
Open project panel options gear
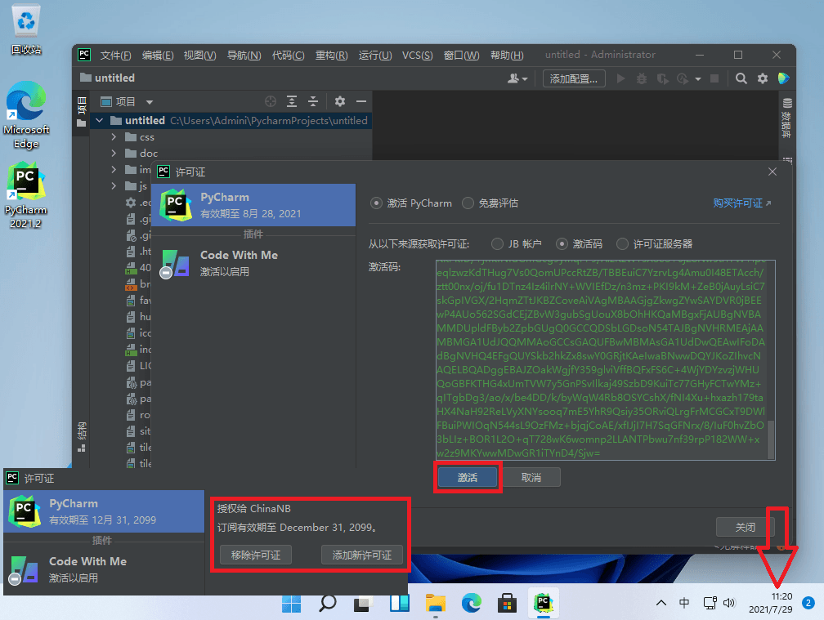tap(340, 101)
